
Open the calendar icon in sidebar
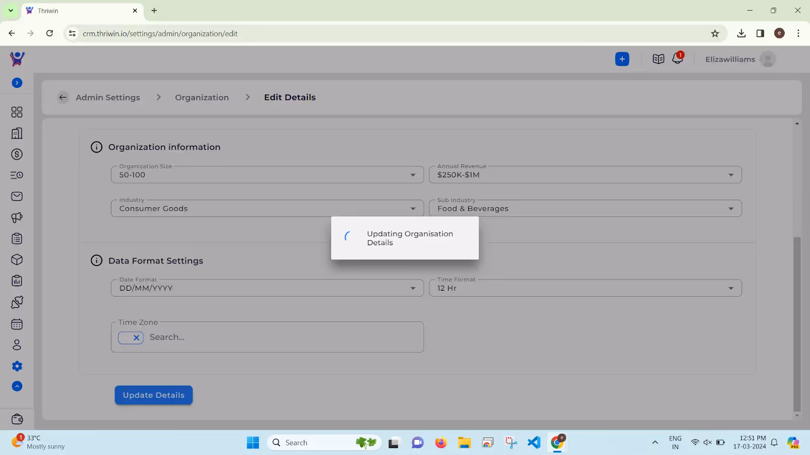(x=17, y=324)
